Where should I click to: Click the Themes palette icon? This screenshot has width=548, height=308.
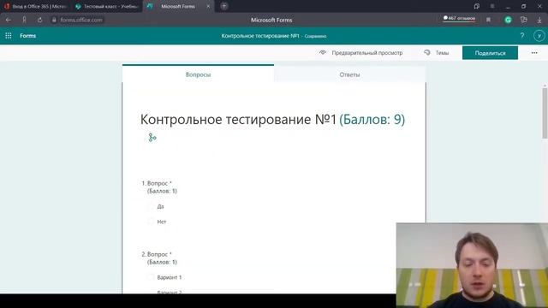tap(427, 53)
